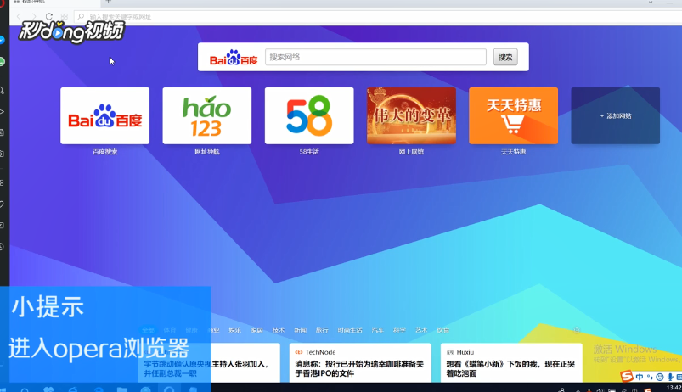Toggle Sogou punctuation mode icon
This screenshot has width=682, height=392.
coord(650,377)
